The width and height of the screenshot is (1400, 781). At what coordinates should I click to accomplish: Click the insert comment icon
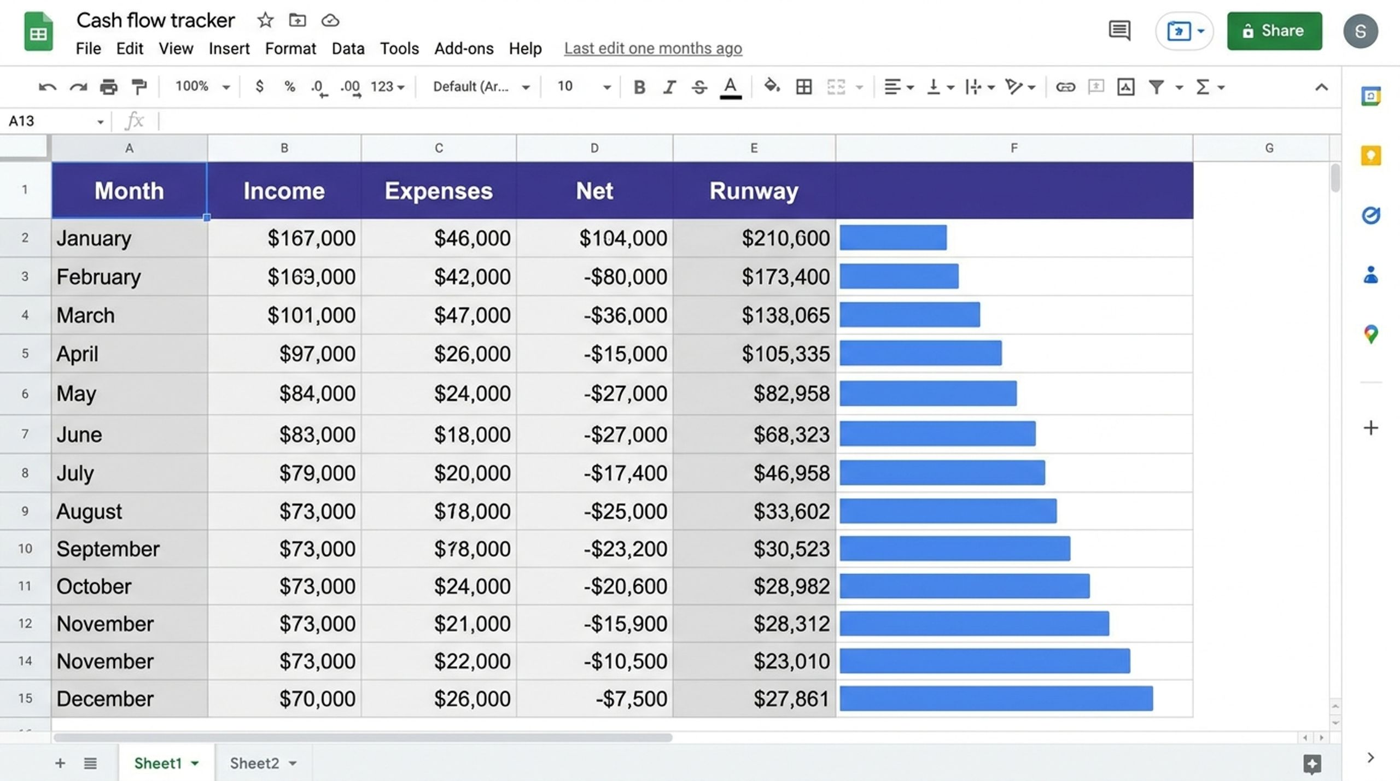[1095, 87]
